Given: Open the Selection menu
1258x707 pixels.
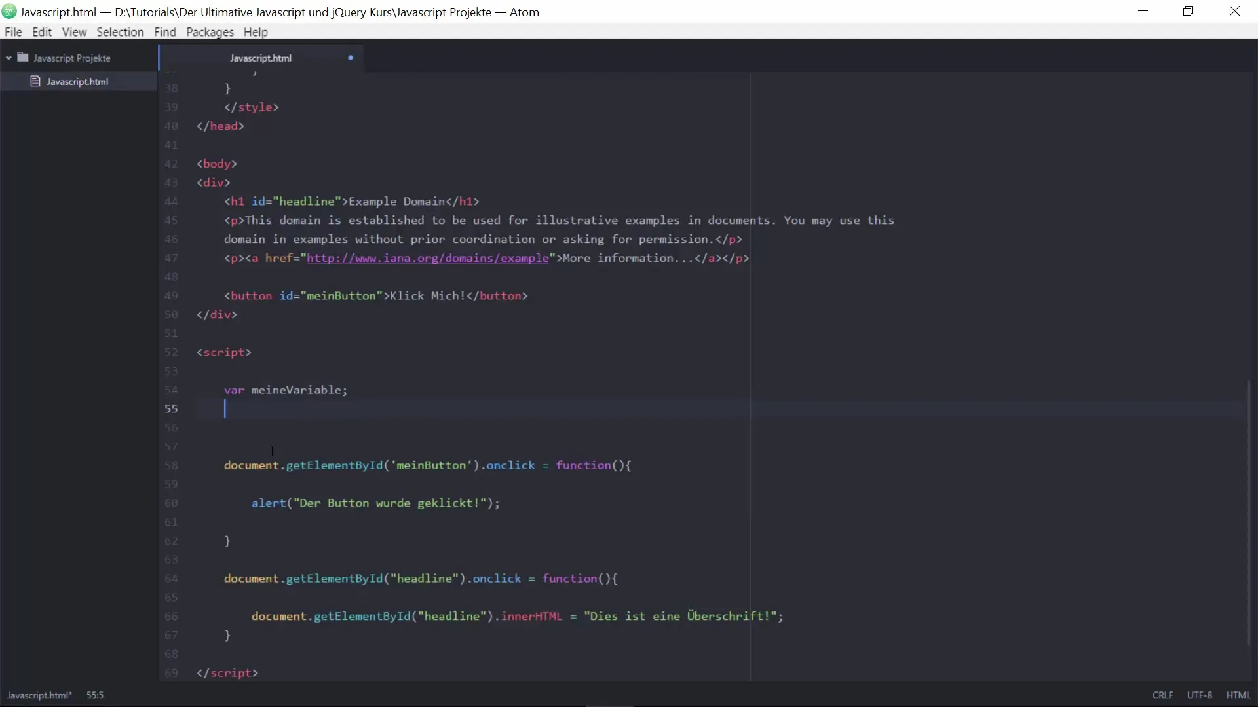Looking at the screenshot, I should click(120, 32).
